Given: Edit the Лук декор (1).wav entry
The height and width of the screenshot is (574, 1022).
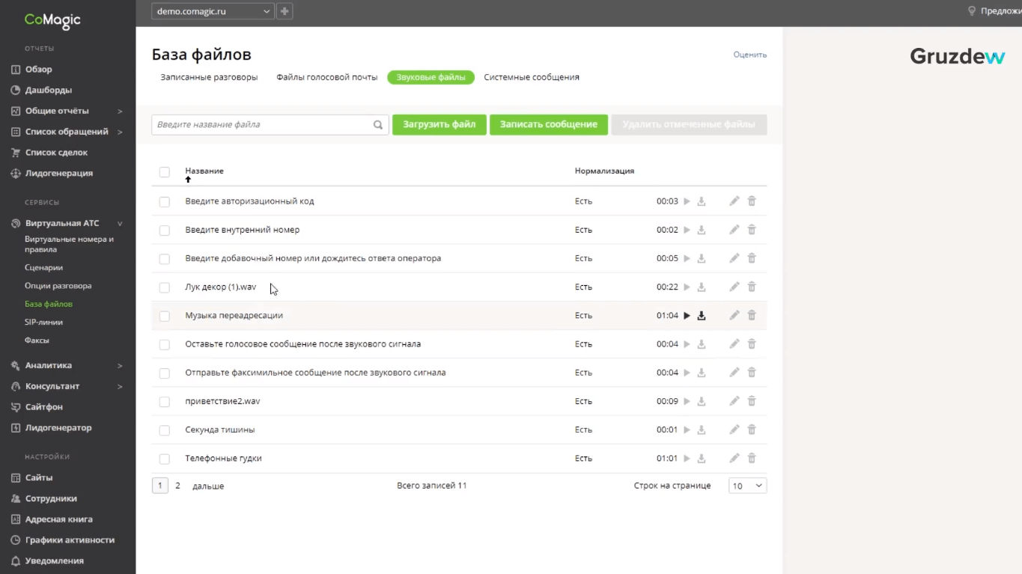Looking at the screenshot, I should point(734,287).
